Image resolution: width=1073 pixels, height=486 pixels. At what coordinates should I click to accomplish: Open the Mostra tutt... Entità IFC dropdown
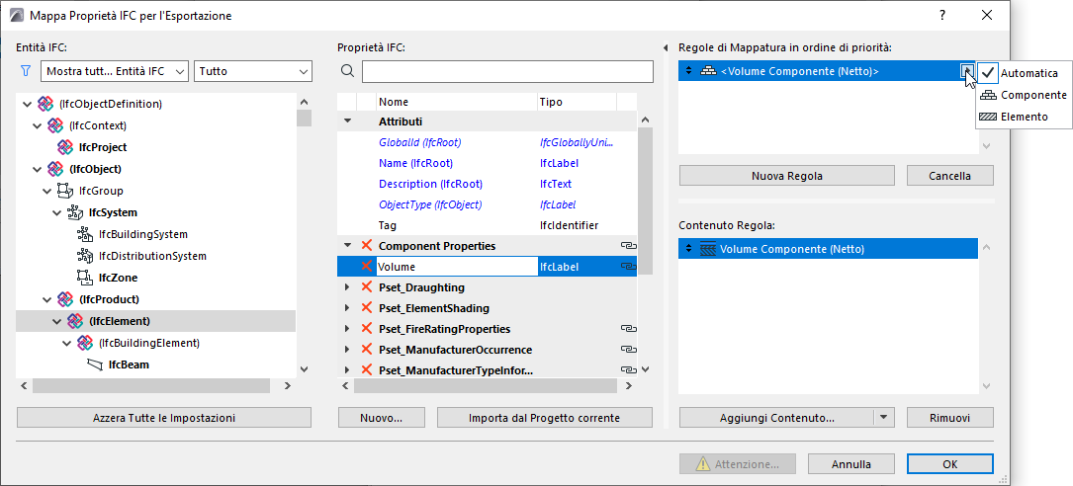coord(115,71)
